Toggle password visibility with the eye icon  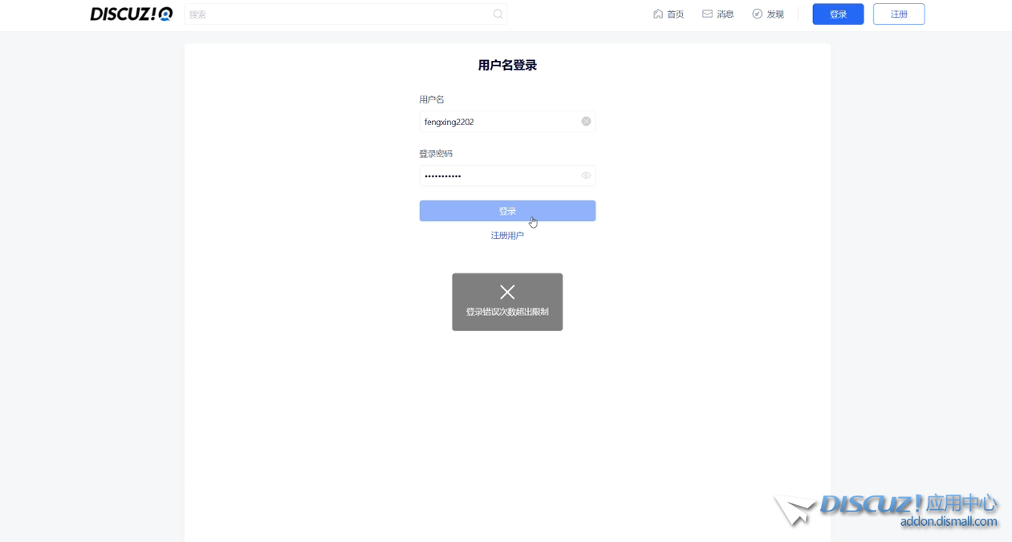(586, 176)
